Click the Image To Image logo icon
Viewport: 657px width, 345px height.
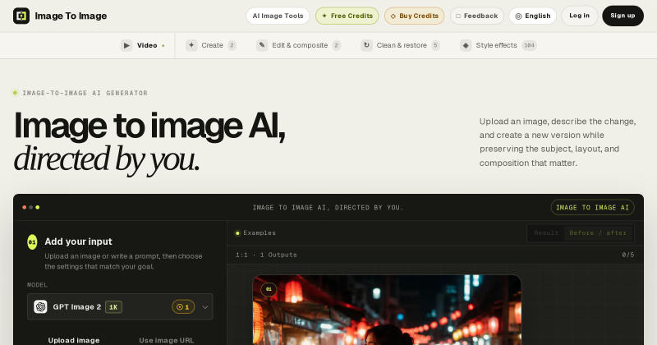tap(21, 16)
